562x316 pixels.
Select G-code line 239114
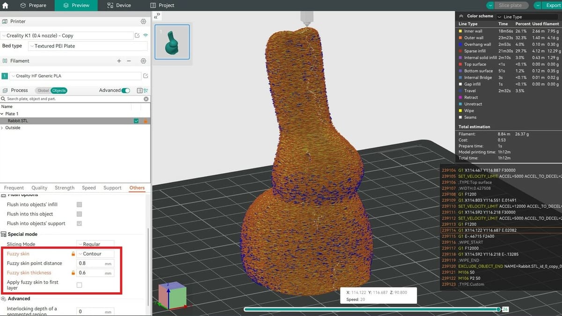coord(501,230)
